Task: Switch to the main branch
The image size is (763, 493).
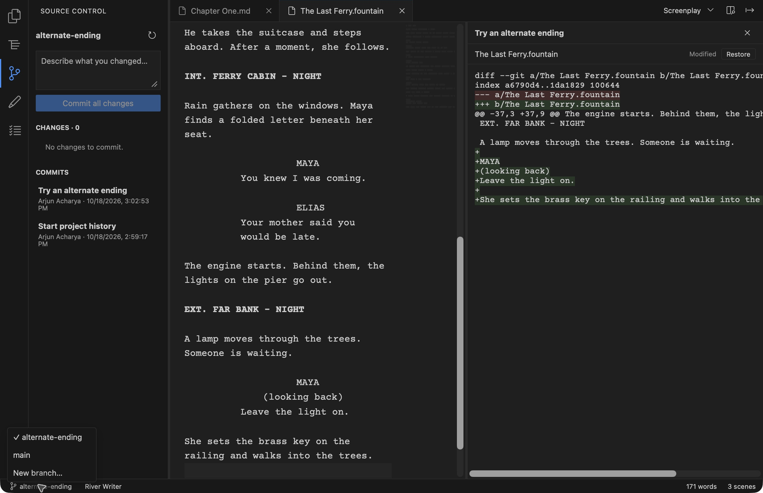Action: pyautogui.click(x=52, y=455)
